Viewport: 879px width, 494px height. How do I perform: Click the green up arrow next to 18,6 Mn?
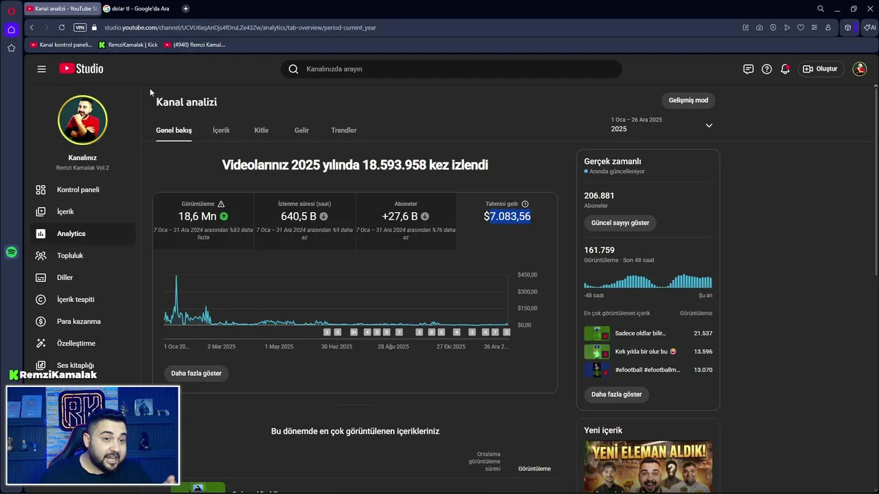click(224, 216)
